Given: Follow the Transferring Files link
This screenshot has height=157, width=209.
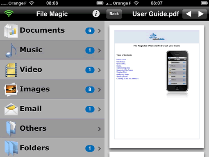Looking at the screenshot, I should (123, 68).
